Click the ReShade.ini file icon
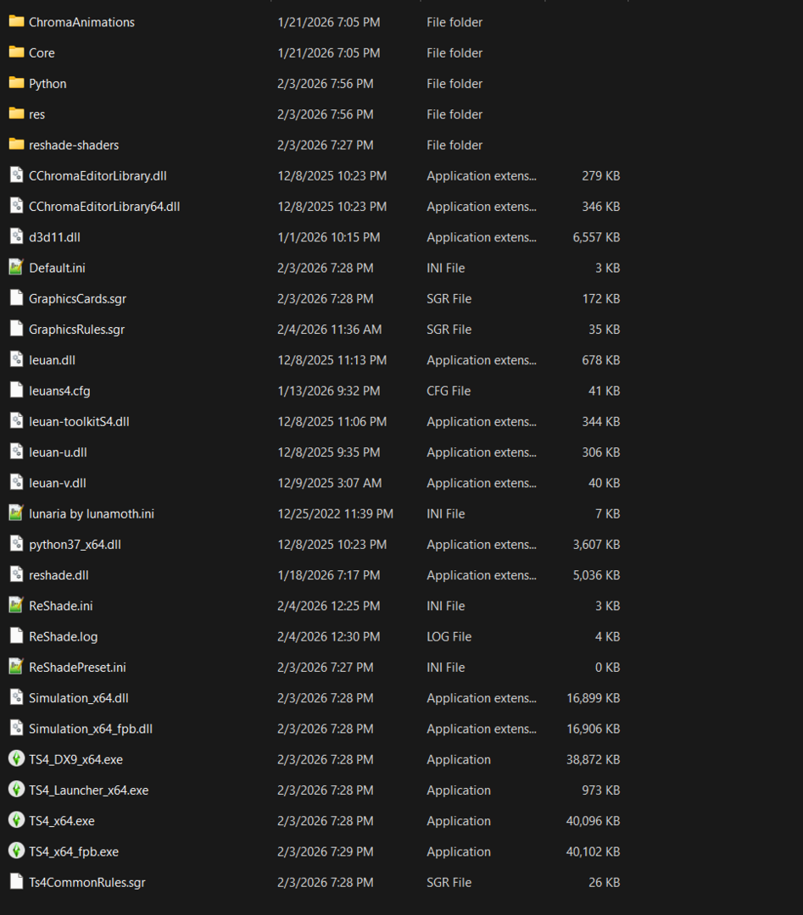The height and width of the screenshot is (915, 803). (x=16, y=605)
